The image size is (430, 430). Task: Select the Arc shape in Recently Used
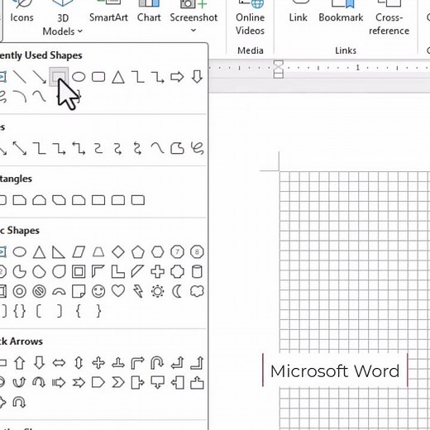(20, 97)
